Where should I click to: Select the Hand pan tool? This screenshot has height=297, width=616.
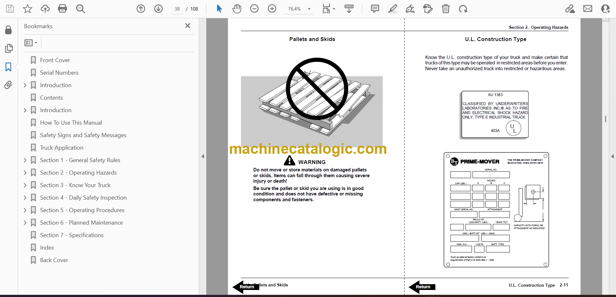click(x=237, y=9)
